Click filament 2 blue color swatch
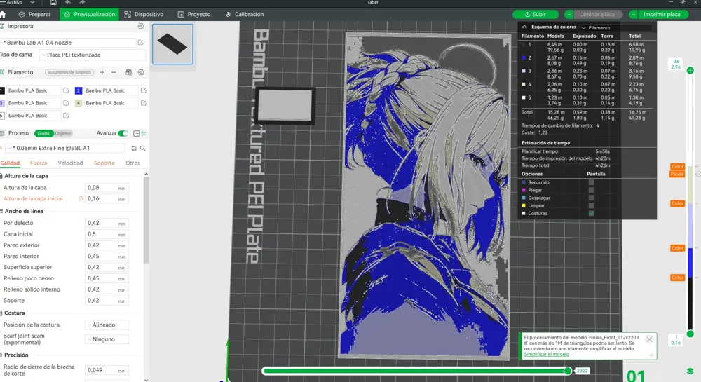Image resolution: width=701 pixels, height=382 pixels. tap(79, 90)
